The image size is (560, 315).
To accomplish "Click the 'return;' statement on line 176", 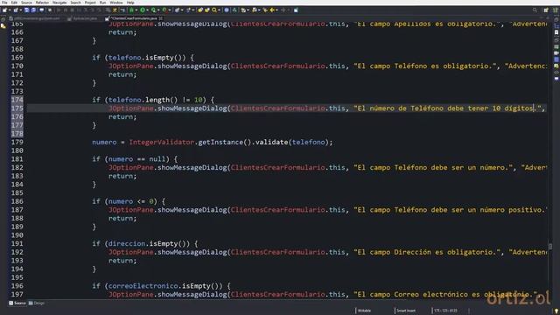I will [x=122, y=116].
